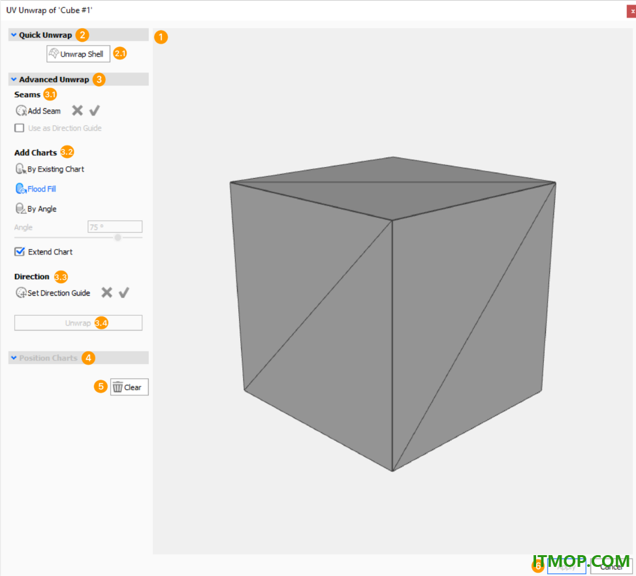
Task: Click the Set Direction Guide label
Action: coord(59,292)
